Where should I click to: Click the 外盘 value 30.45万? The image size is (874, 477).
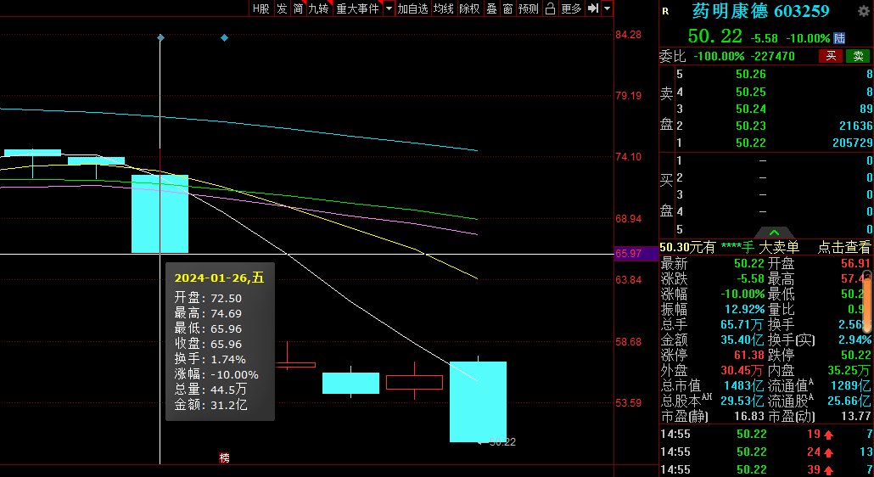click(743, 371)
